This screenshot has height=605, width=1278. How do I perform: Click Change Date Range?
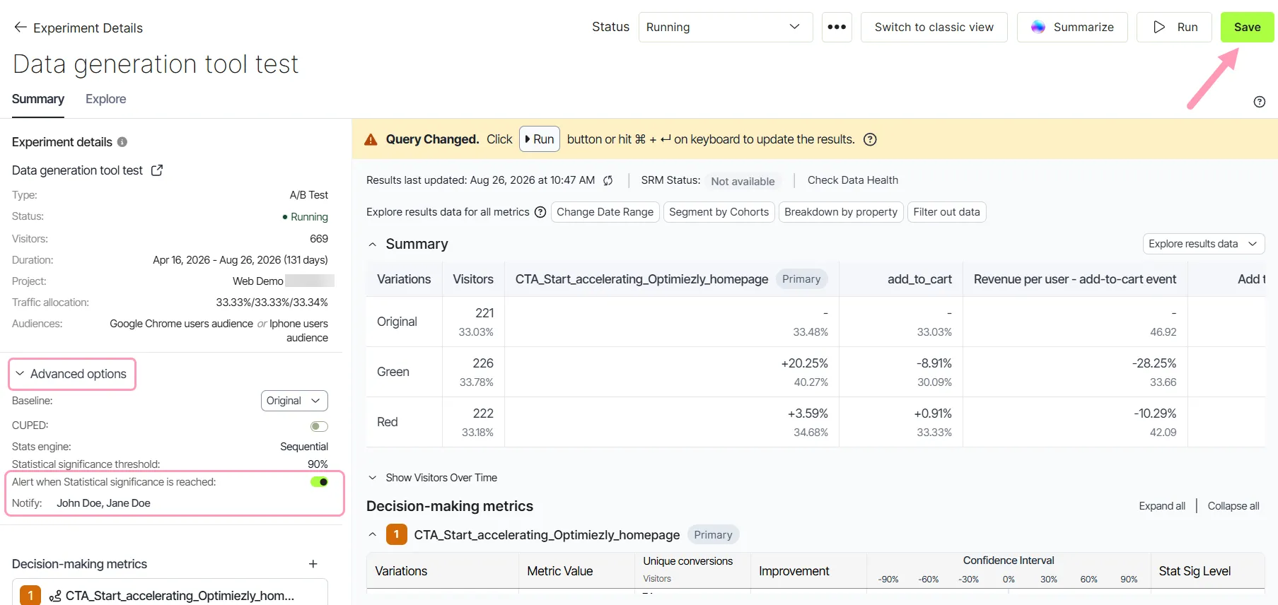tap(605, 212)
